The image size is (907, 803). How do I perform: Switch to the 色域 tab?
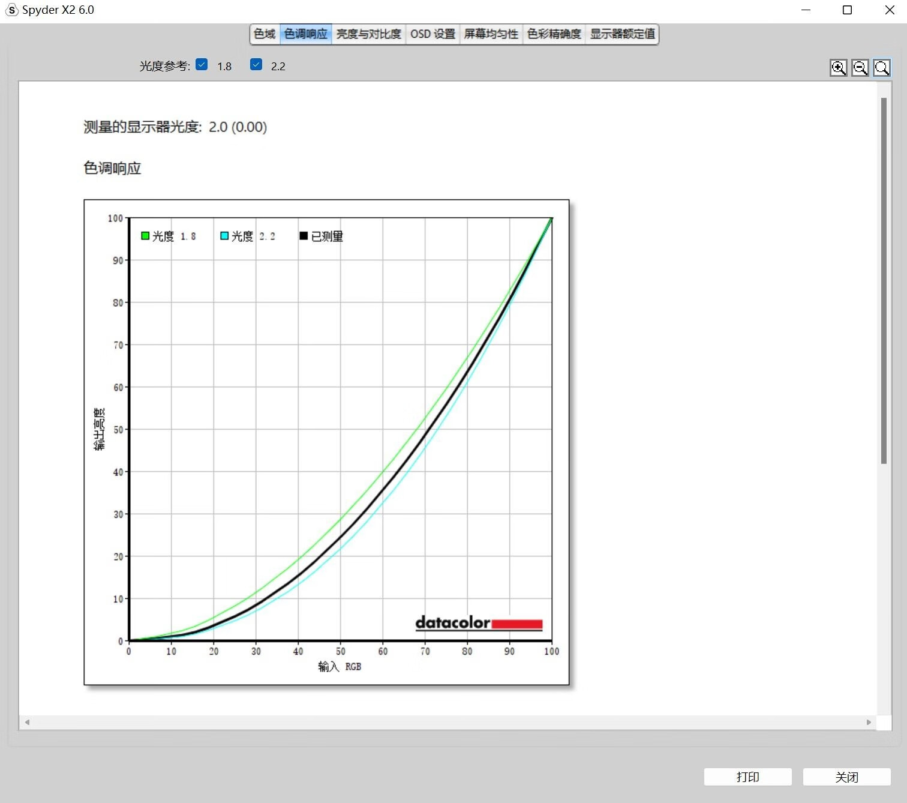[x=265, y=34]
